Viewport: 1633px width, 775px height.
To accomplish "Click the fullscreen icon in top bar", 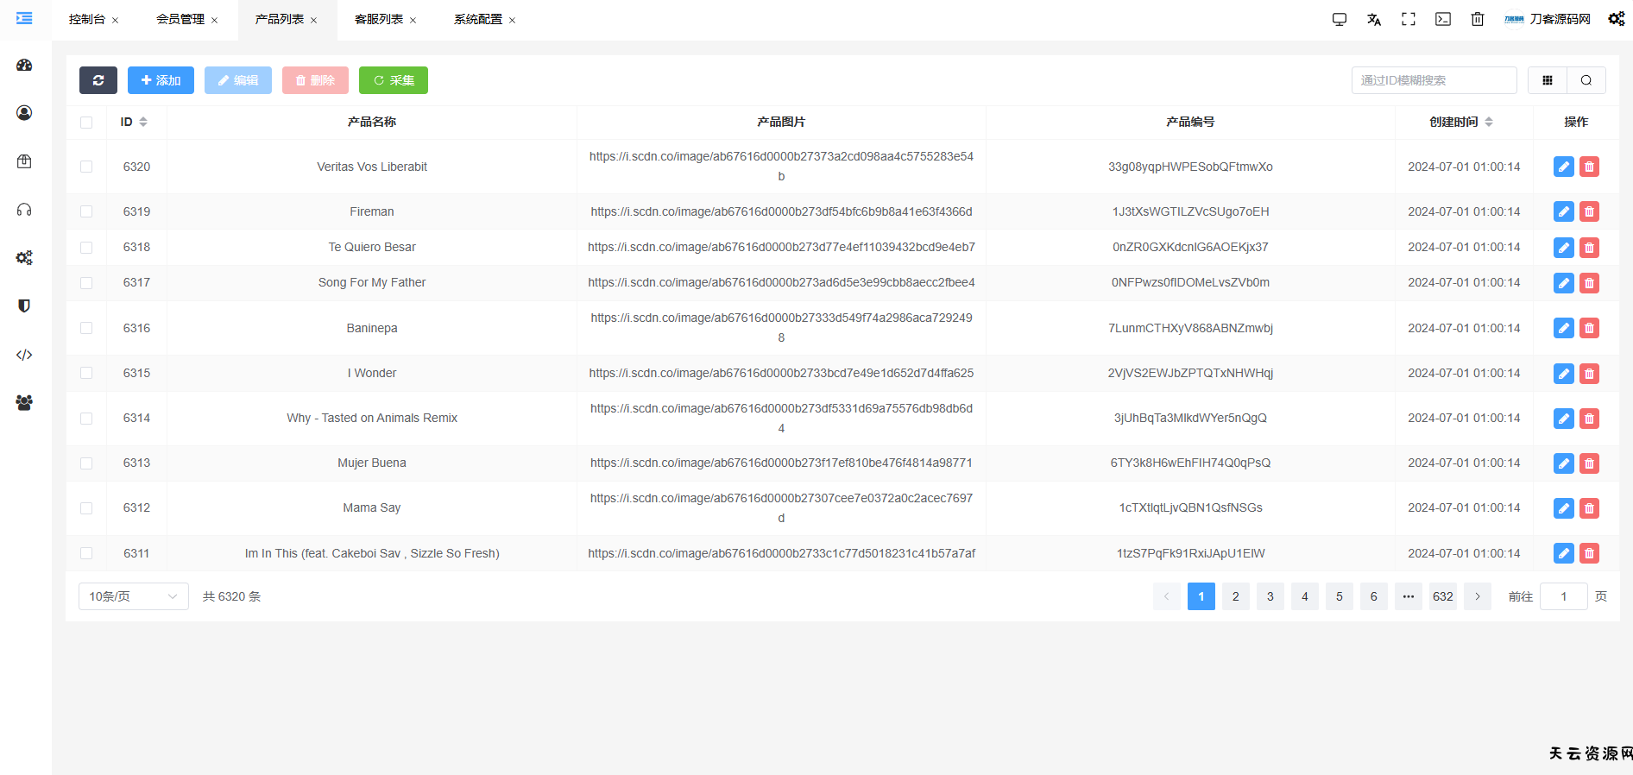I will pos(1409,19).
